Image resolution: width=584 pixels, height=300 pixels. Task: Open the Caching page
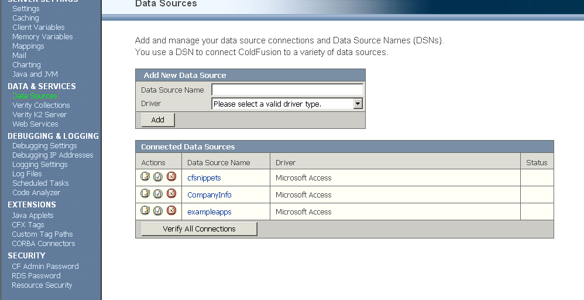pyautogui.click(x=25, y=18)
